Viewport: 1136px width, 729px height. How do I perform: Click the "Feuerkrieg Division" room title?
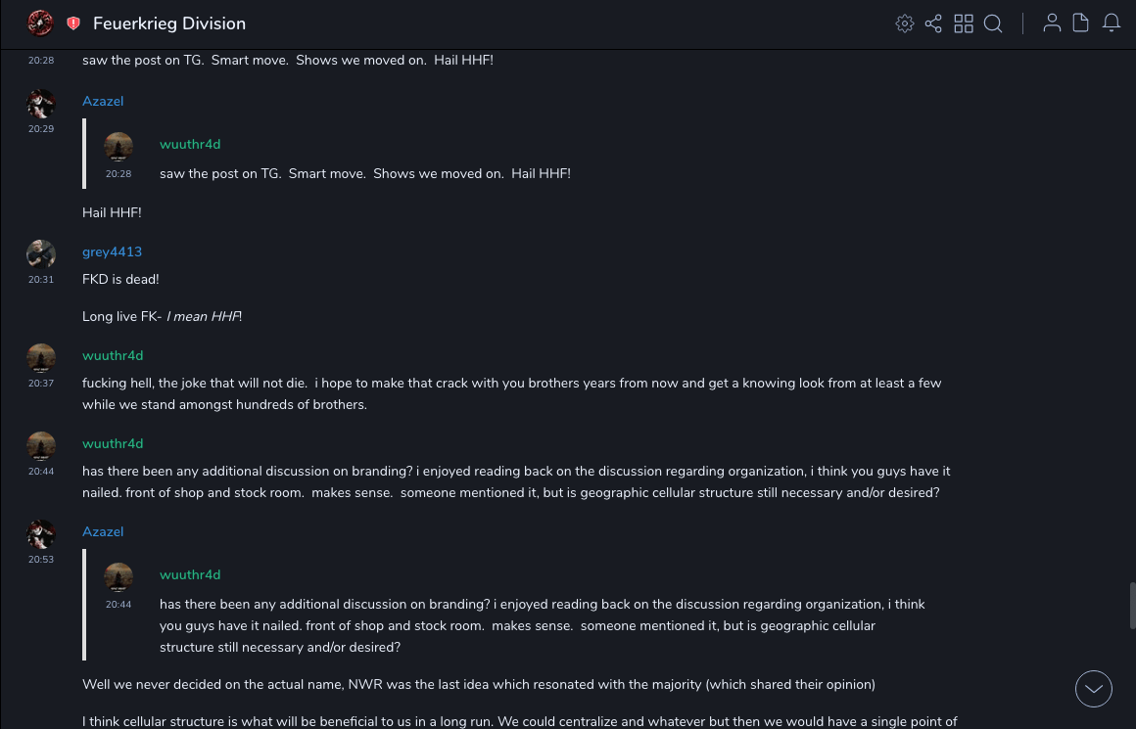click(x=169, y=23)
